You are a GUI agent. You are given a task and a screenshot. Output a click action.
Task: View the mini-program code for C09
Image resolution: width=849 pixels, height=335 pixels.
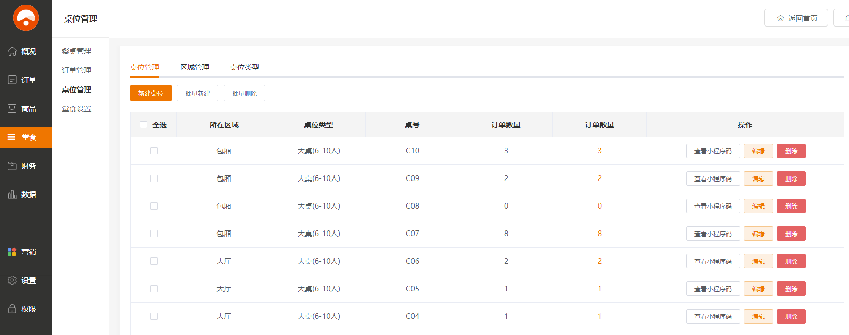(713, 178)
